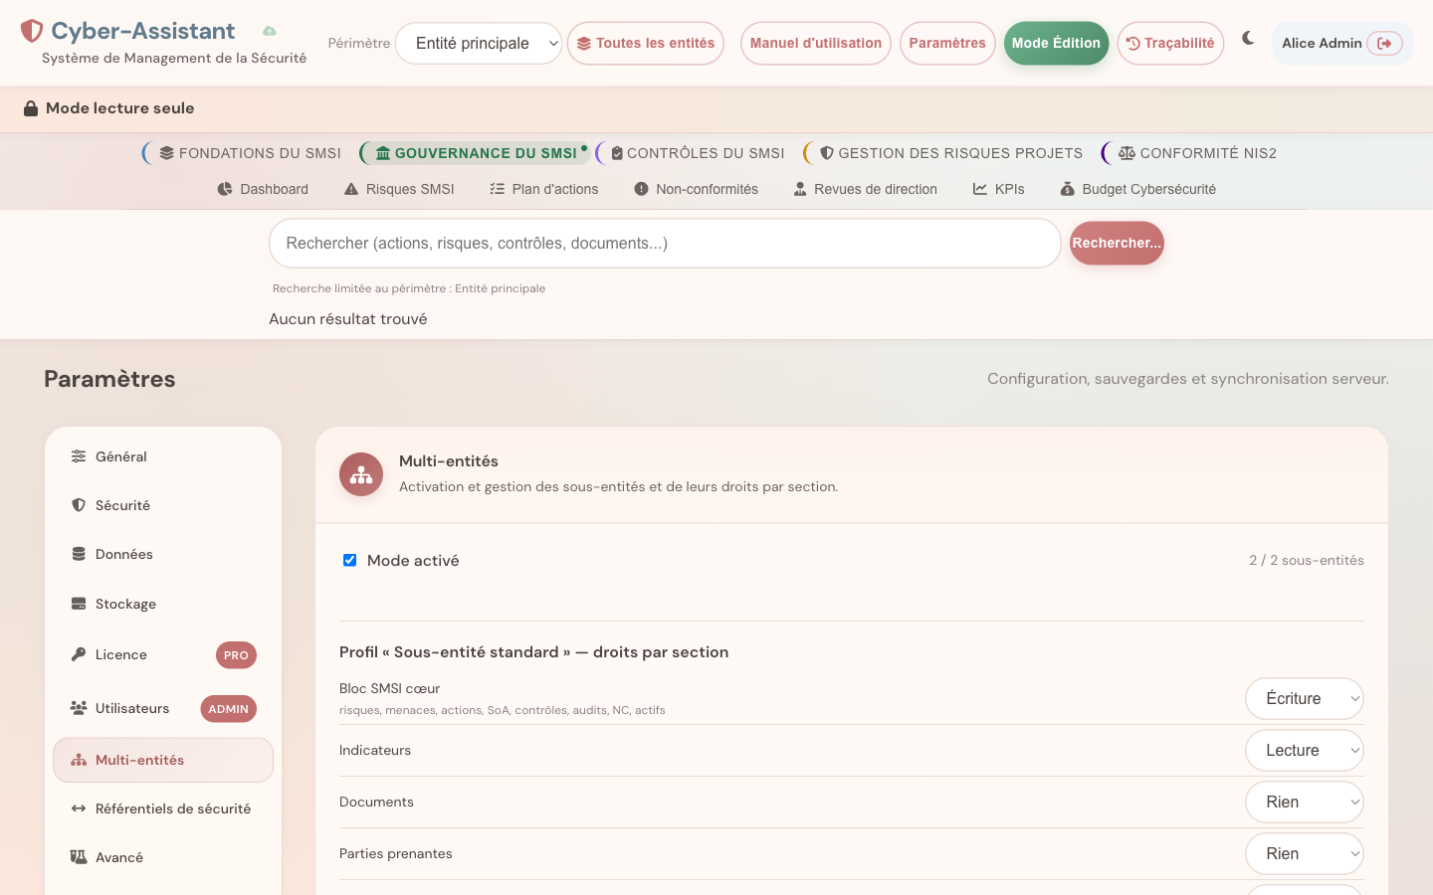This screenshot has width=1433, height=895.
Task: Click the logout icon next to Alice Admin
Action: [x=1384, y=43]
